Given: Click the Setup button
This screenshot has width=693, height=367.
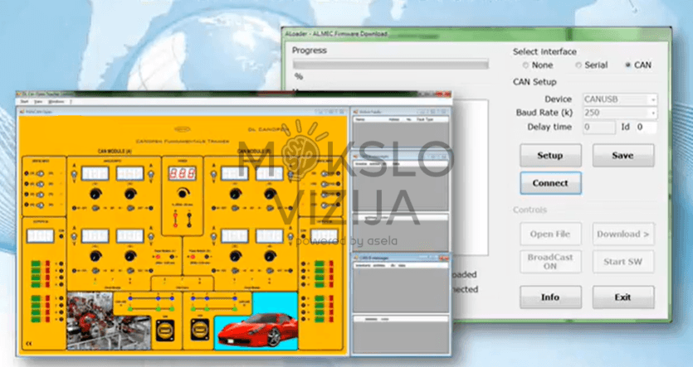Looking at the screenshot, I should click(549, 155).
